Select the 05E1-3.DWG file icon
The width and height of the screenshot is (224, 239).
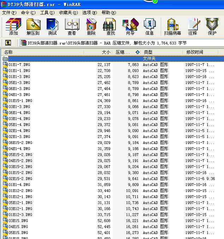click(x=5, y=83)
